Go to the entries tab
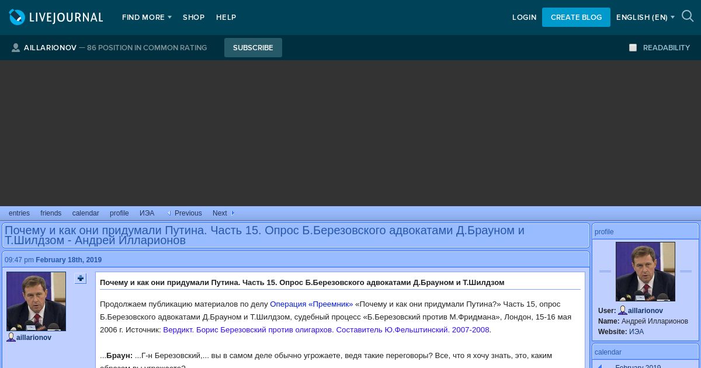 tap(19, 213)
